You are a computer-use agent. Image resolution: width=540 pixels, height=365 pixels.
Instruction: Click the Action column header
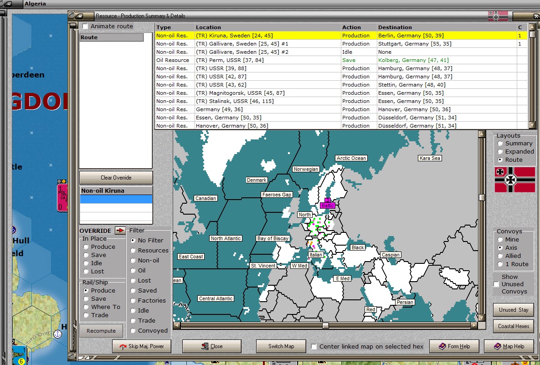tap(359, 27)
